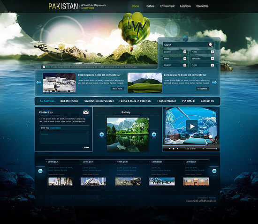Click into the Message text area
This screenshot has width=258, height=224.
pyautogui.click(x=64, y=138)
